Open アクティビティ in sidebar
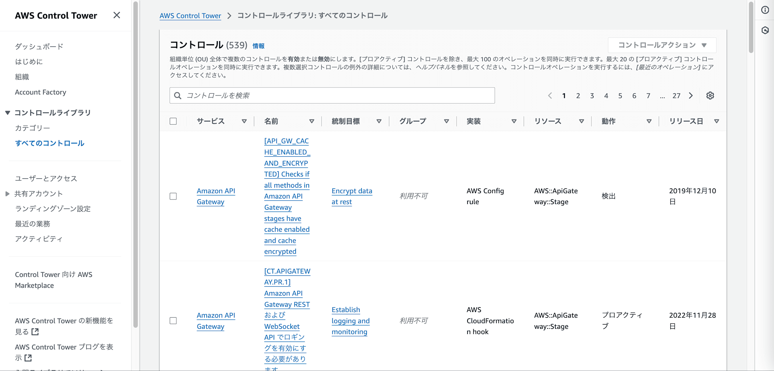 coord(39,239)
